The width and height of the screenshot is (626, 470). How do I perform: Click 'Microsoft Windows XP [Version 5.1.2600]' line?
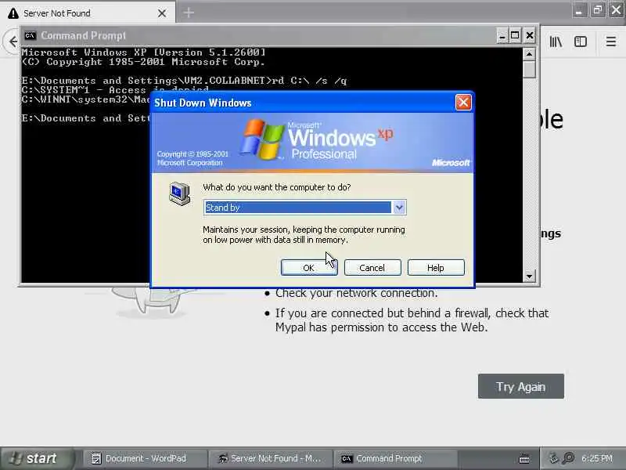143,52
